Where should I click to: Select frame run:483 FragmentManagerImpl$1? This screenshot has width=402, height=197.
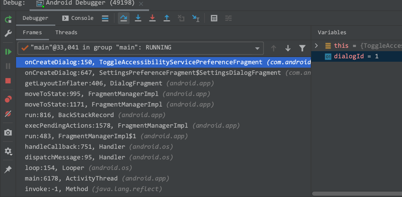click(x=163, y=136)
